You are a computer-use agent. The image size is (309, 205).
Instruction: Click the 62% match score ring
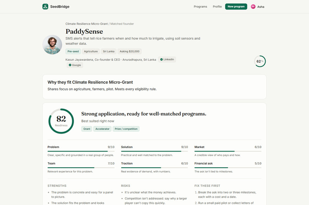tap(260, 61)
